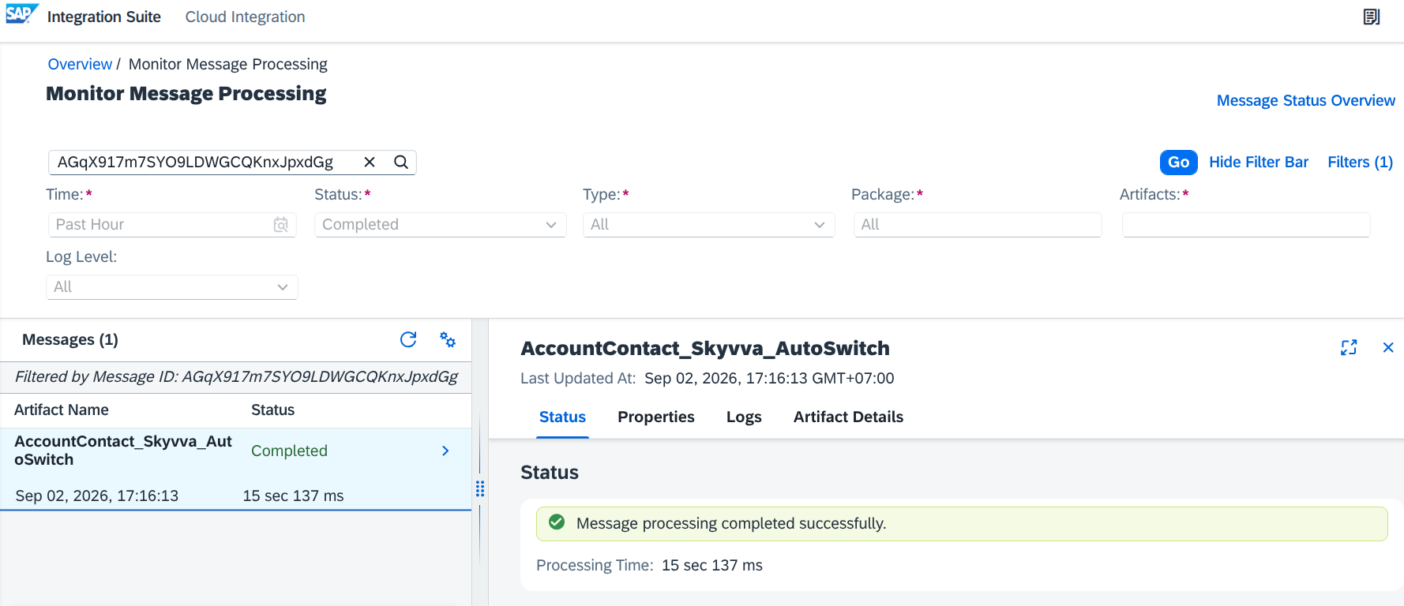Open Filters (1) dialog
The width and height of the screenshot is (1404, 606).
click(1360, 162)
